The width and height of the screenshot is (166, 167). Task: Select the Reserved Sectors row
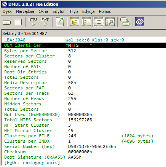(84, 61)
